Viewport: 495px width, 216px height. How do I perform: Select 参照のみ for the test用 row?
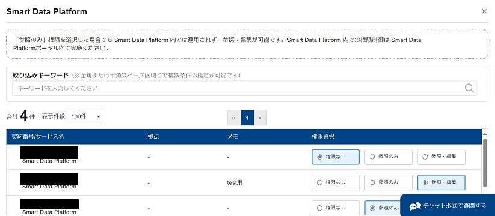pos(389,182)
